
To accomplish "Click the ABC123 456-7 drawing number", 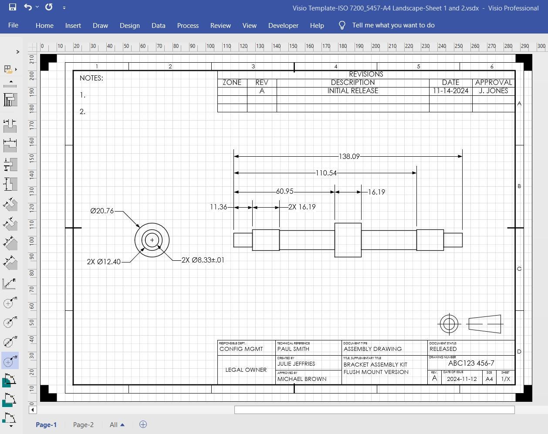I will (471, 363).
